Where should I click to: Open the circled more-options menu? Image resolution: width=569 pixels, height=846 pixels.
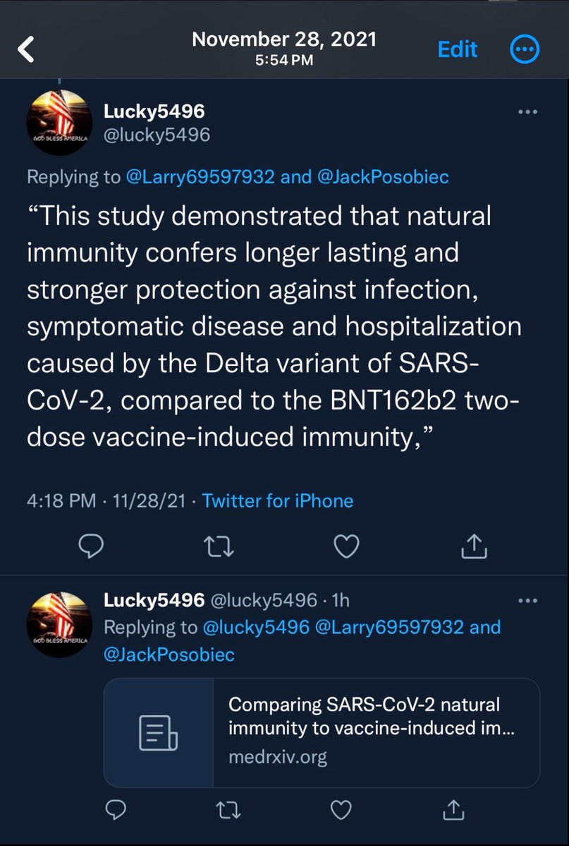525,49
